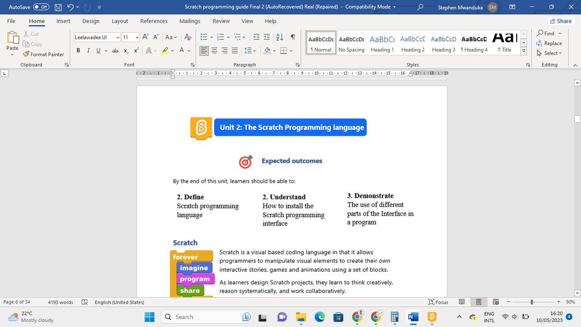Increase paragraph indent
581x327 pixels.
(267, 37)
